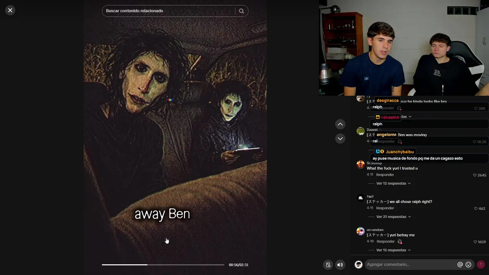Image resolution: width=489 pixels, height=275 pixels.
Task: Go to next video with down arrow
Action: 340,138
